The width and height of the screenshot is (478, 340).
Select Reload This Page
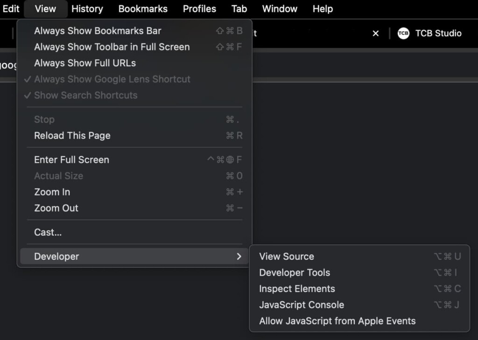point(72,136)
